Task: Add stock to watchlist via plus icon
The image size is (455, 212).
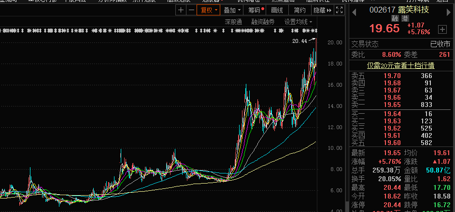Action: pos(442,29)
